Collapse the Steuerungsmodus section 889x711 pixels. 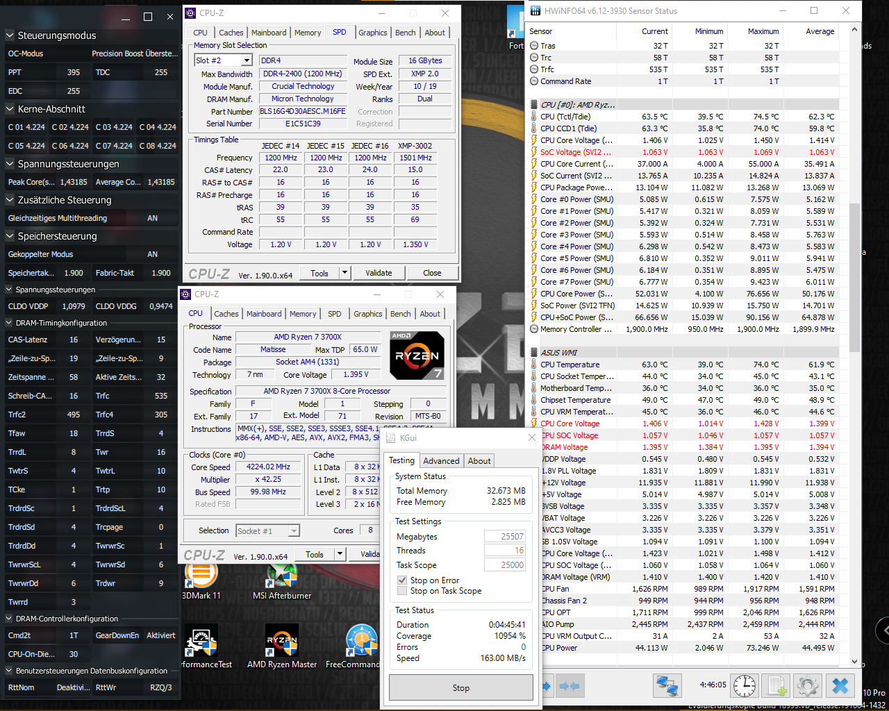[x=10, y=35]
